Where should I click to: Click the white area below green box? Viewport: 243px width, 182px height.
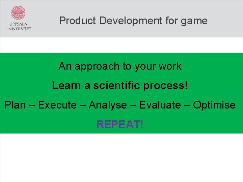point(122,158)
